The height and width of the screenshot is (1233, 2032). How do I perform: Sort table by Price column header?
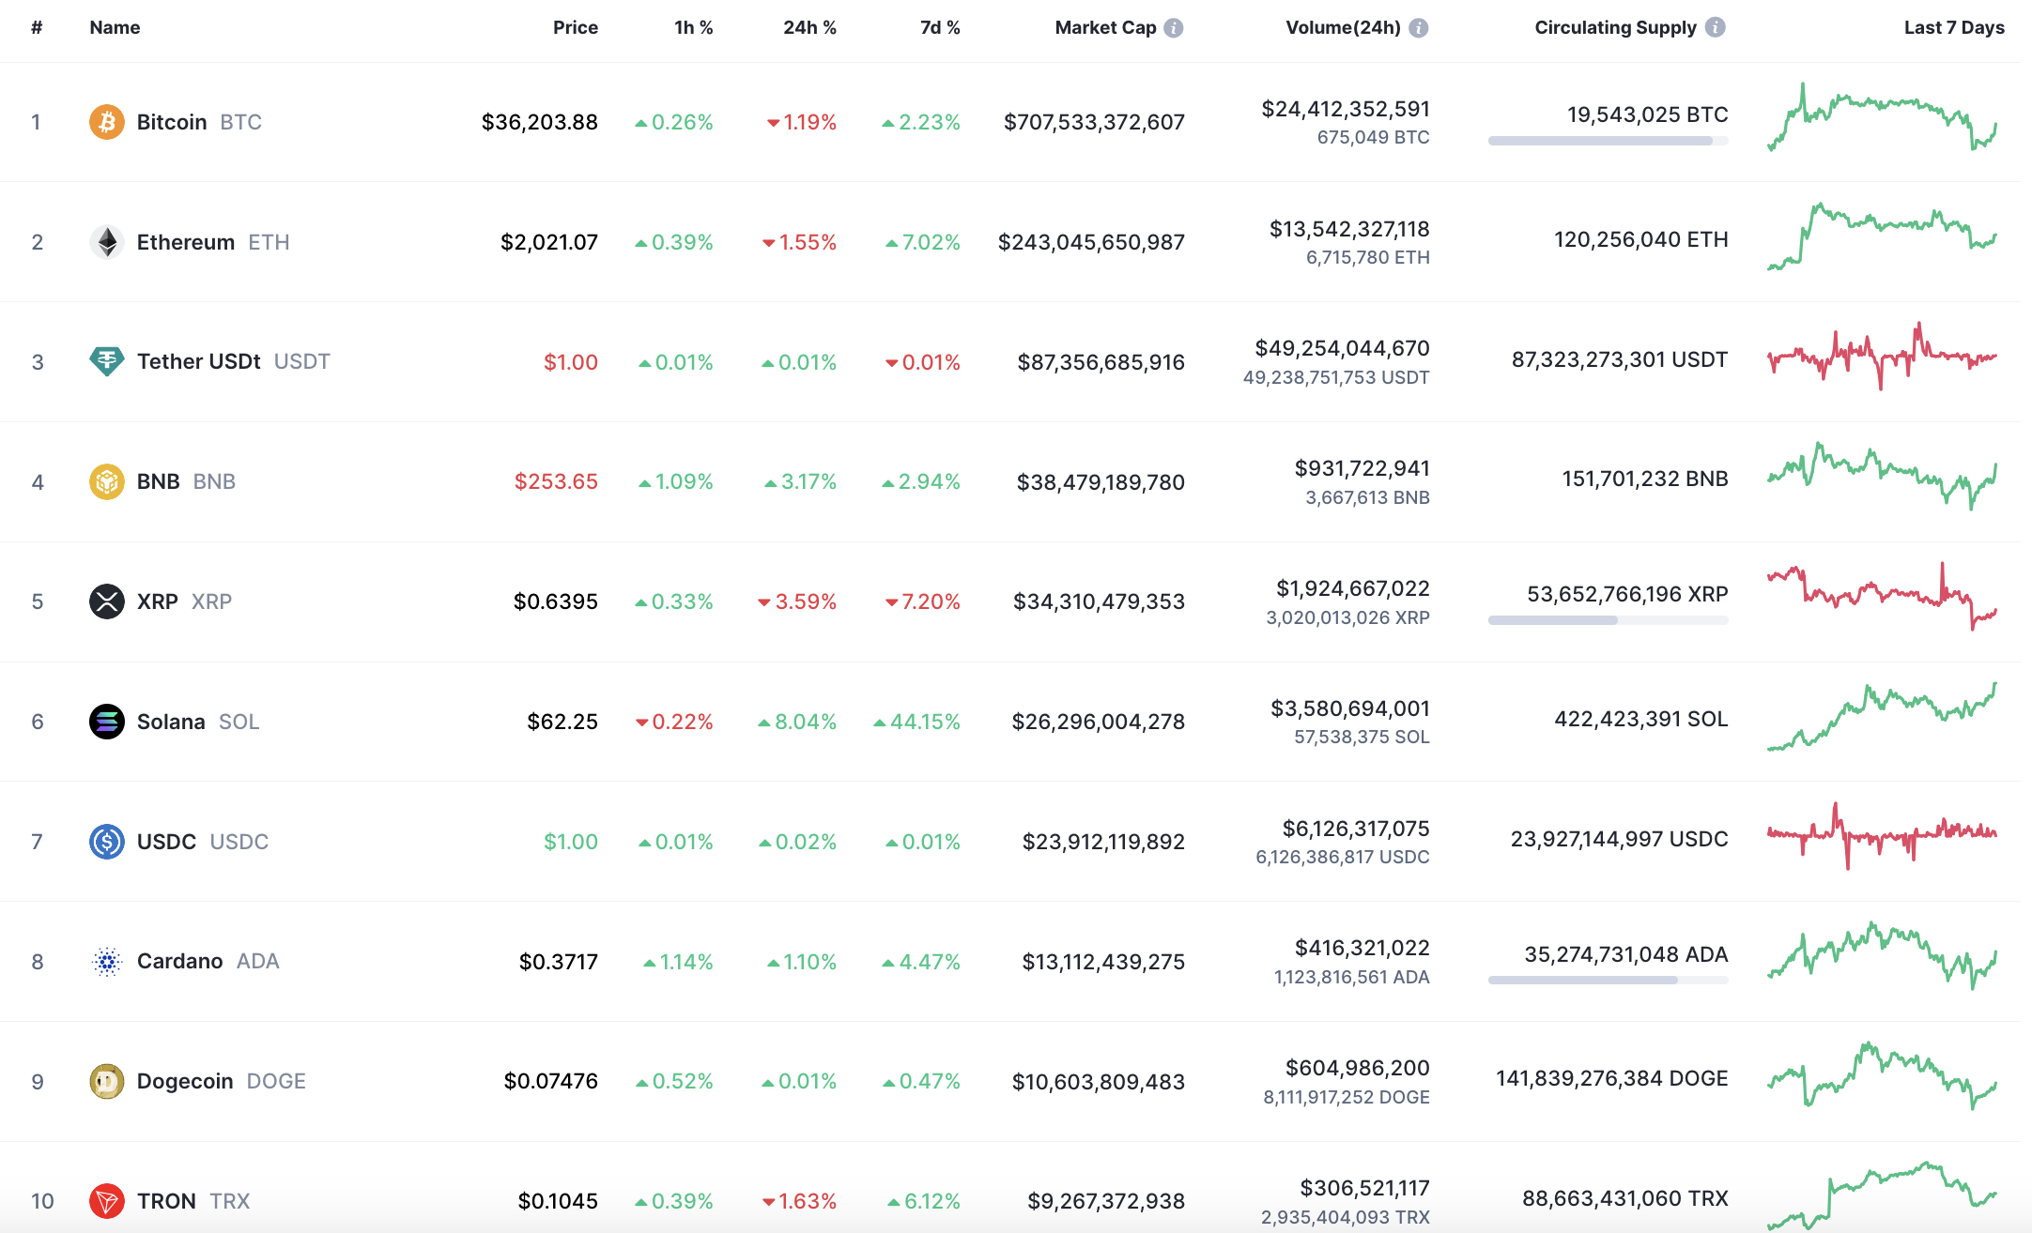pyautogui.click(x=575, y=28)
